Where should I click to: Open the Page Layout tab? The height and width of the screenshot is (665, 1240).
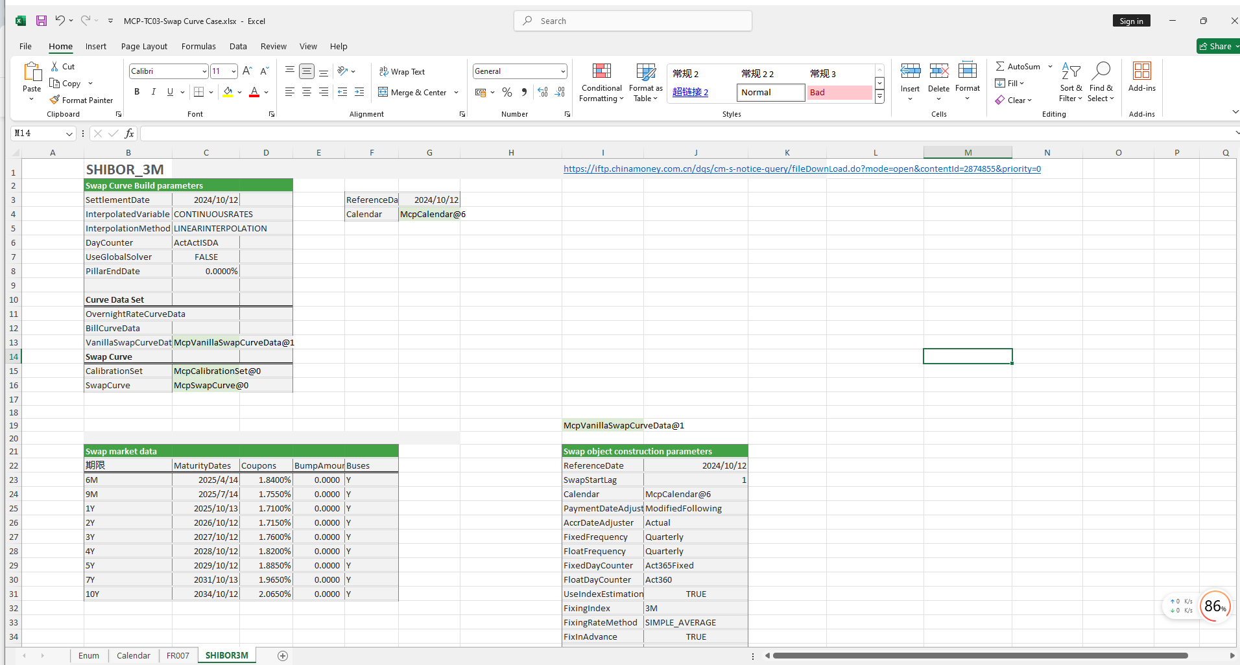[x=144, y=47]
